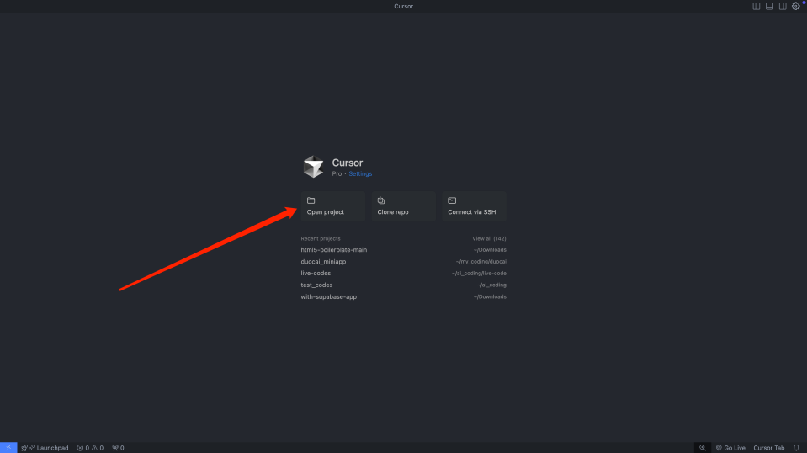Image resolution: width=807 pixels, height=453 pixels.
Task: Click the Connect via SSH terminal icon
Action: (x=452, y=200)
